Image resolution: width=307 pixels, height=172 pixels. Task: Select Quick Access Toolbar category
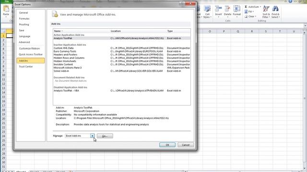pos(31,54)
